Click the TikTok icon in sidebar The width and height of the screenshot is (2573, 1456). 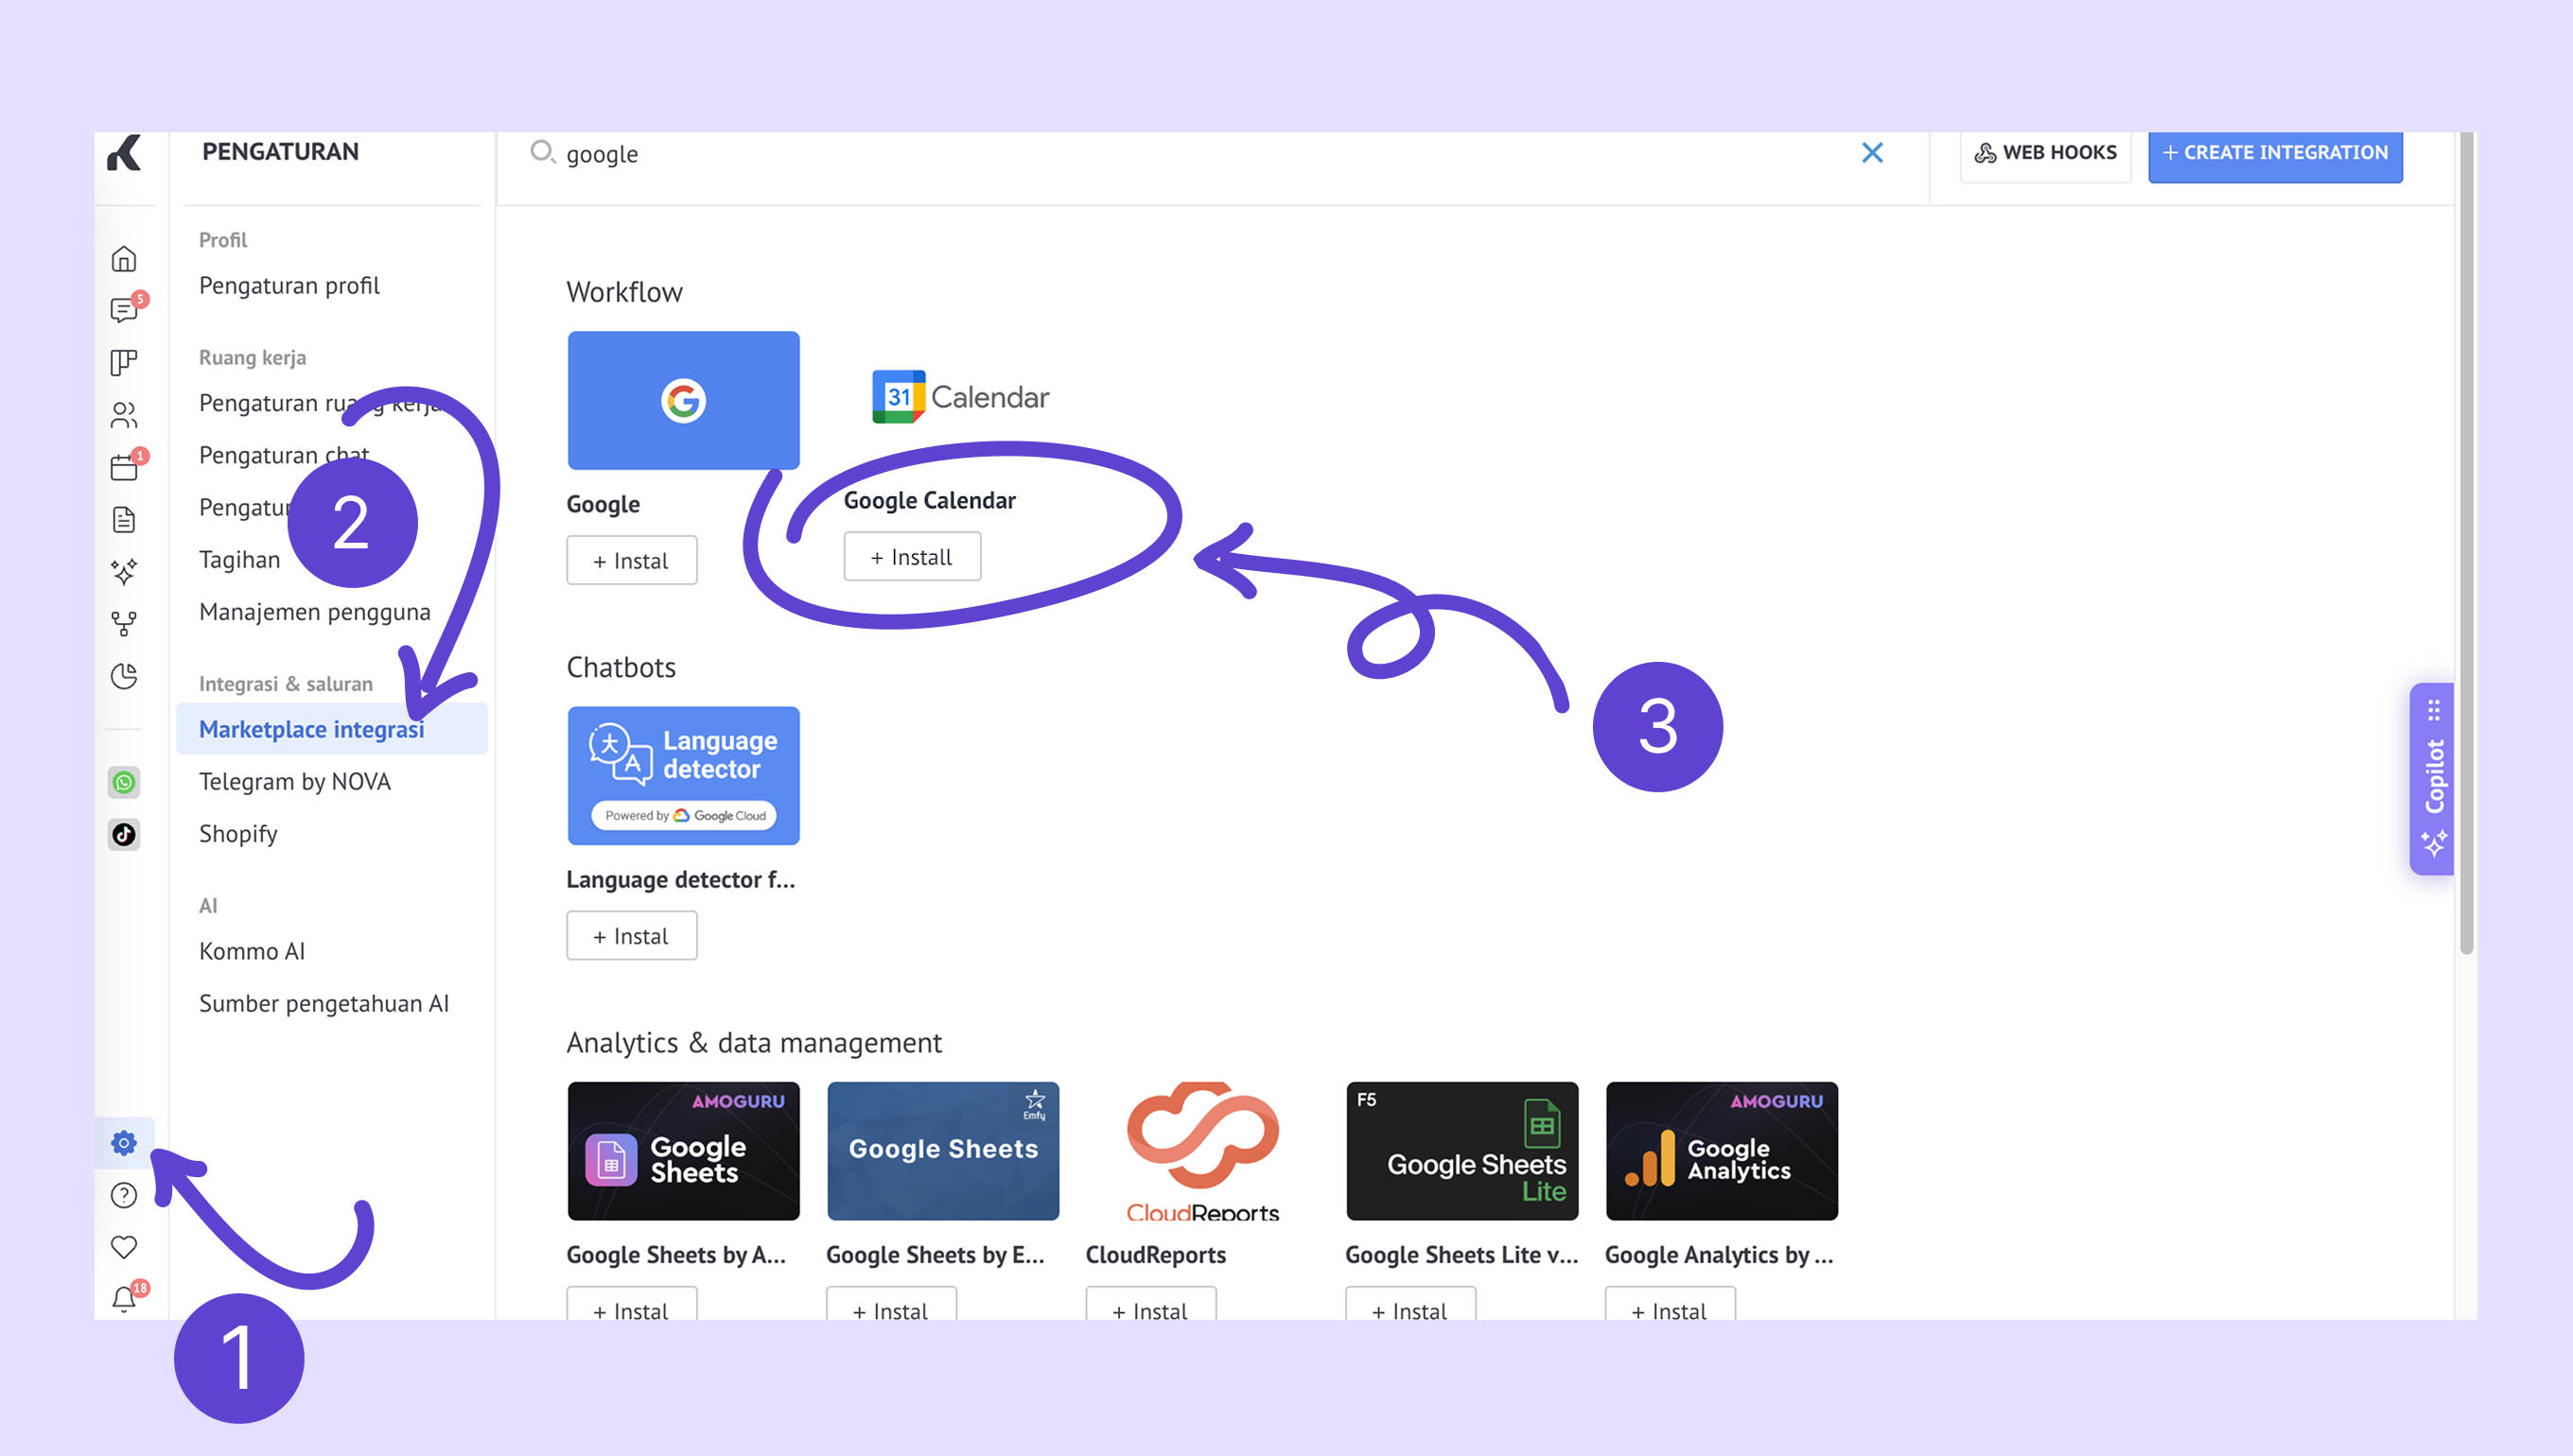pos(124,834)
